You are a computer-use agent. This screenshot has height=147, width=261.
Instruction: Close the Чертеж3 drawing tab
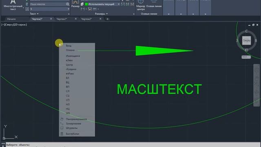click(x=51, y=19)
